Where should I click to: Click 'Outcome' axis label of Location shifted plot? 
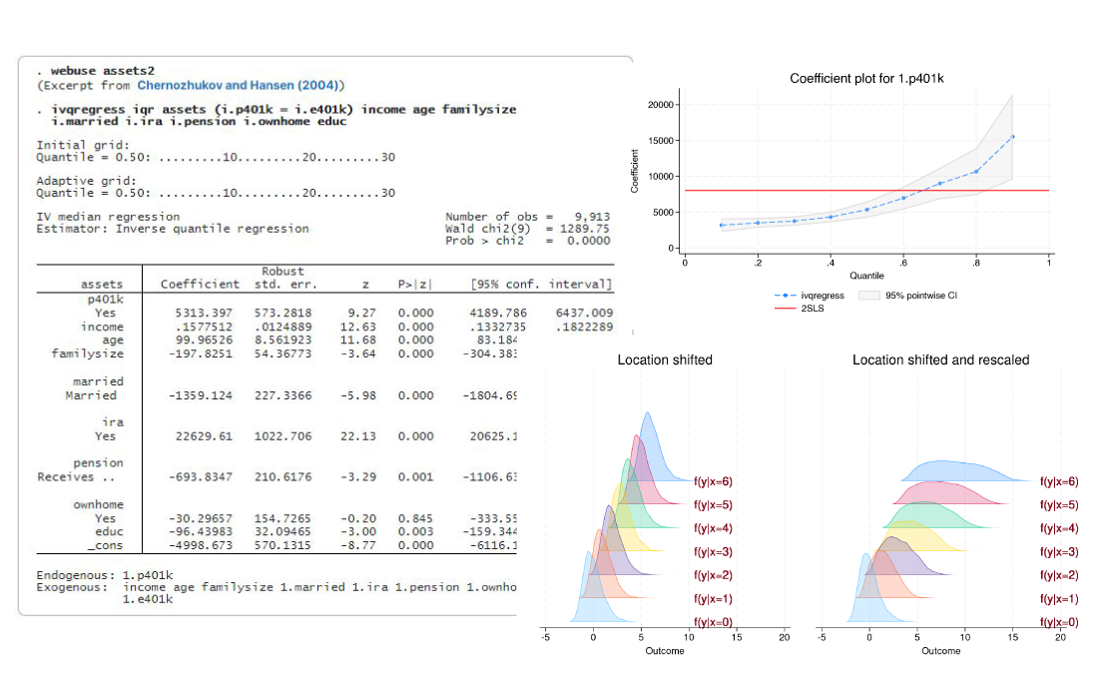(665, 651)
